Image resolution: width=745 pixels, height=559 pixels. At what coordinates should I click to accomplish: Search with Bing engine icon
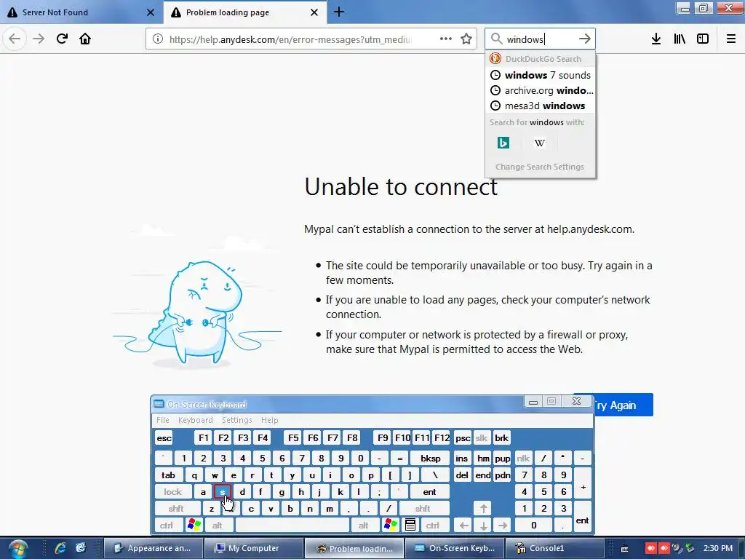503,143
